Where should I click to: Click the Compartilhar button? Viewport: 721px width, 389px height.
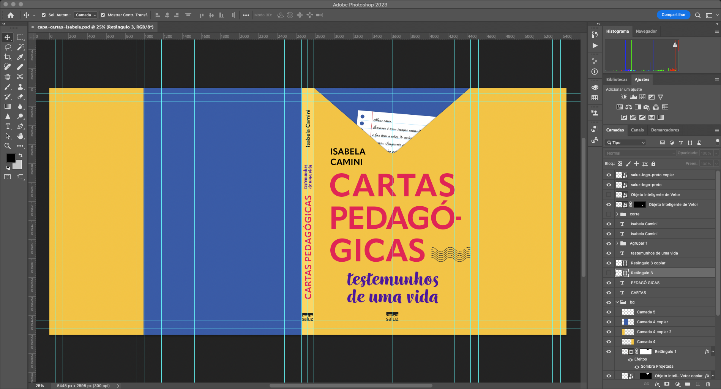click(x=673, y=15)
